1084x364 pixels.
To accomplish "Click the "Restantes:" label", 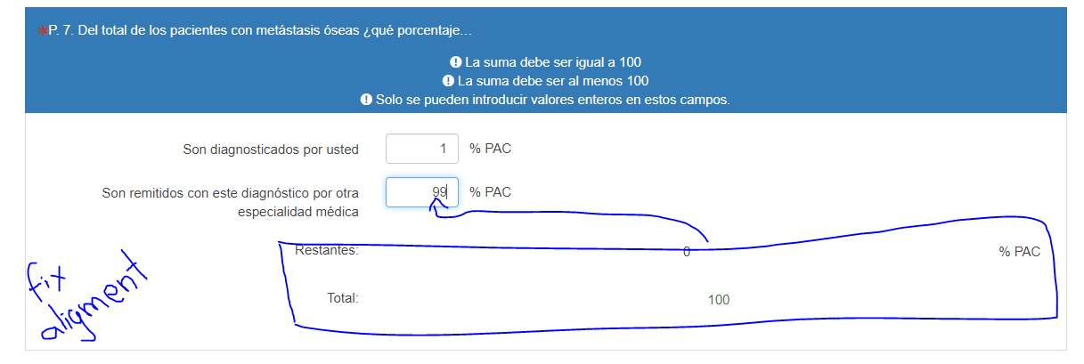I will pyautogui.click(x=326, y=251).
